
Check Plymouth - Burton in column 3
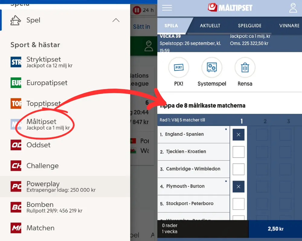(x=285, y=186)
